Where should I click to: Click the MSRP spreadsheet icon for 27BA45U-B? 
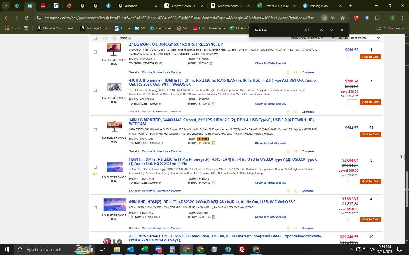coord(211,63)
